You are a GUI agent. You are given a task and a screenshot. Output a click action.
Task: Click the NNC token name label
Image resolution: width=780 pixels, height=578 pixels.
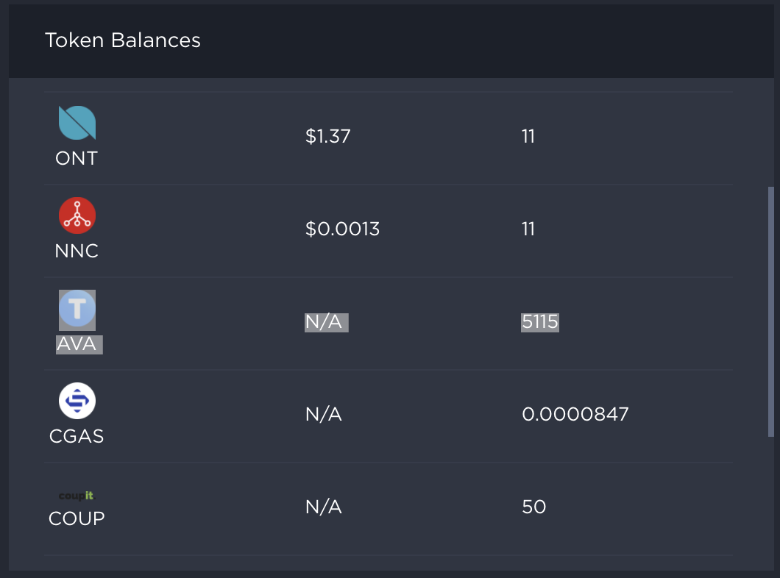click(77, 251)
